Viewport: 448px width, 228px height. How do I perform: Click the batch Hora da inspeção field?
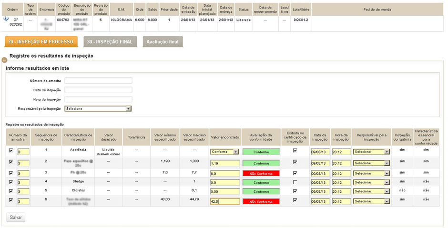click(98, 99)
